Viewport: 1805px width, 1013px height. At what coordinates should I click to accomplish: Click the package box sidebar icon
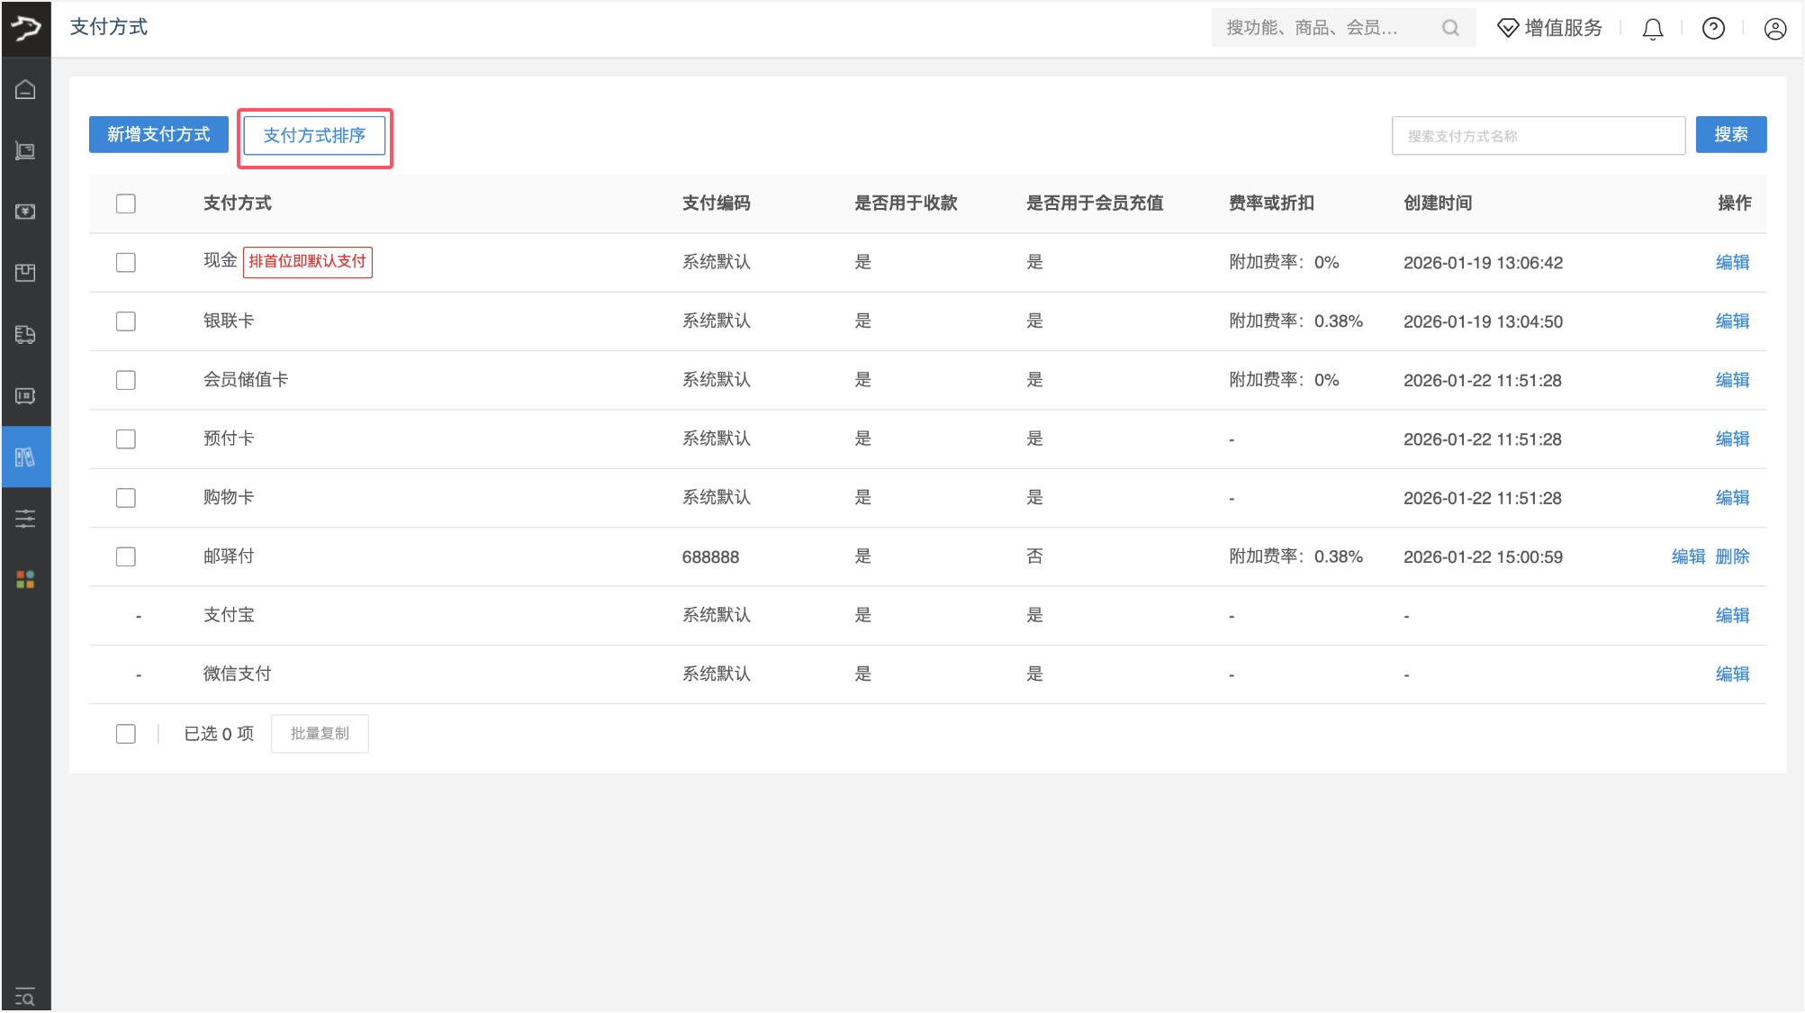pos(25,273)
